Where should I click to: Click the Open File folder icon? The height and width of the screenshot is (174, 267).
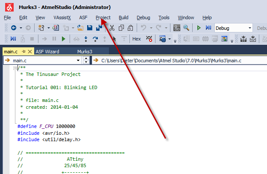point(80,28)
